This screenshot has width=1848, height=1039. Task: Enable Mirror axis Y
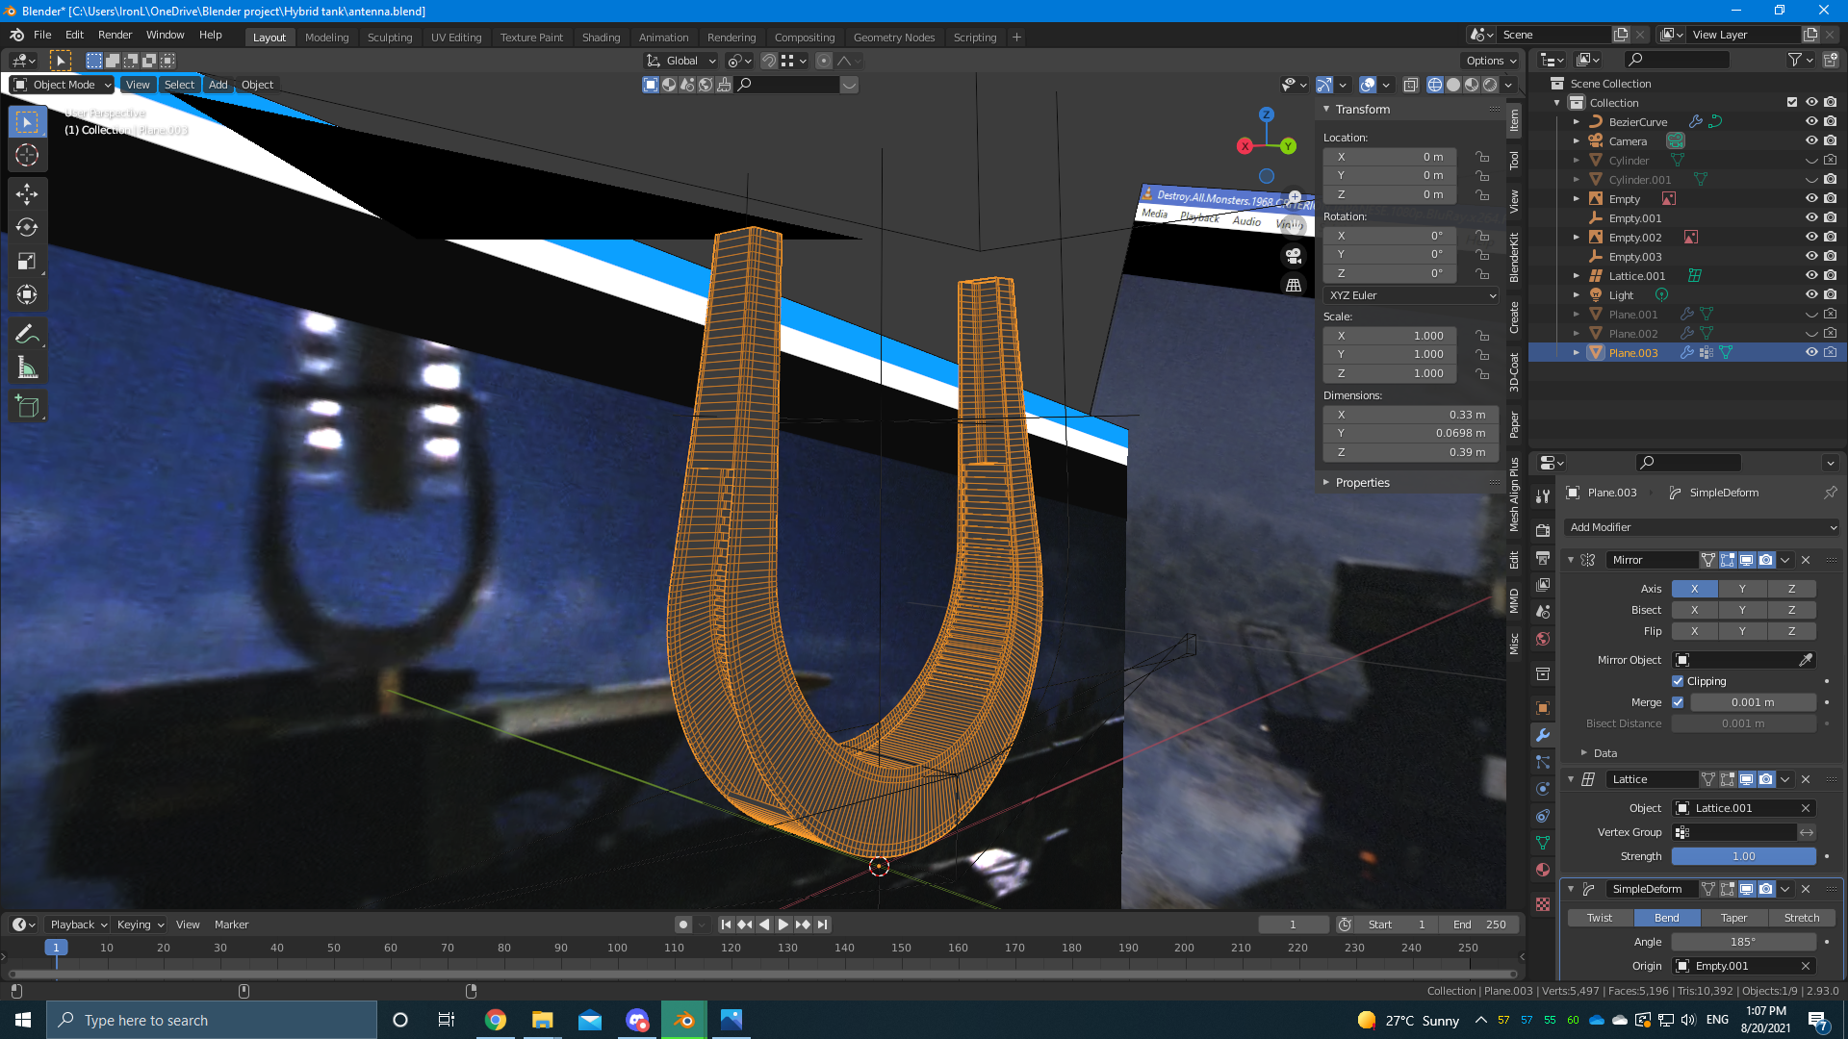point(1742,589)
